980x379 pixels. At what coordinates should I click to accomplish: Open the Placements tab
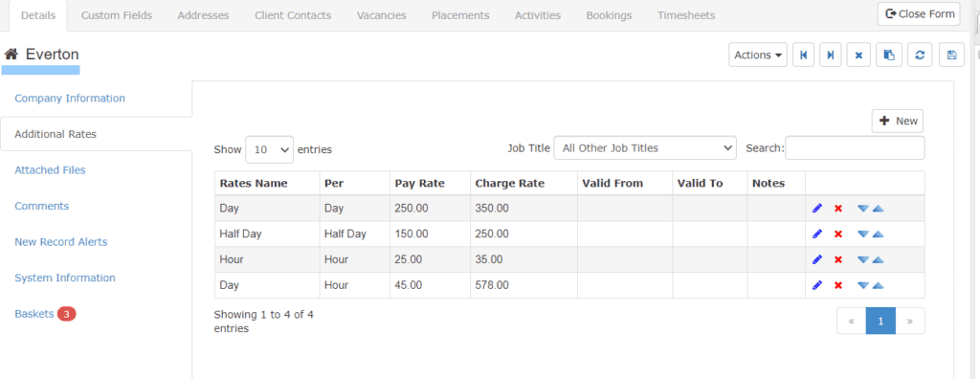[x=460, y=15]
